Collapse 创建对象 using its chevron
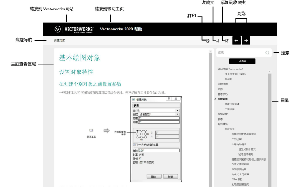298x187 pixels. coord(216,99)
